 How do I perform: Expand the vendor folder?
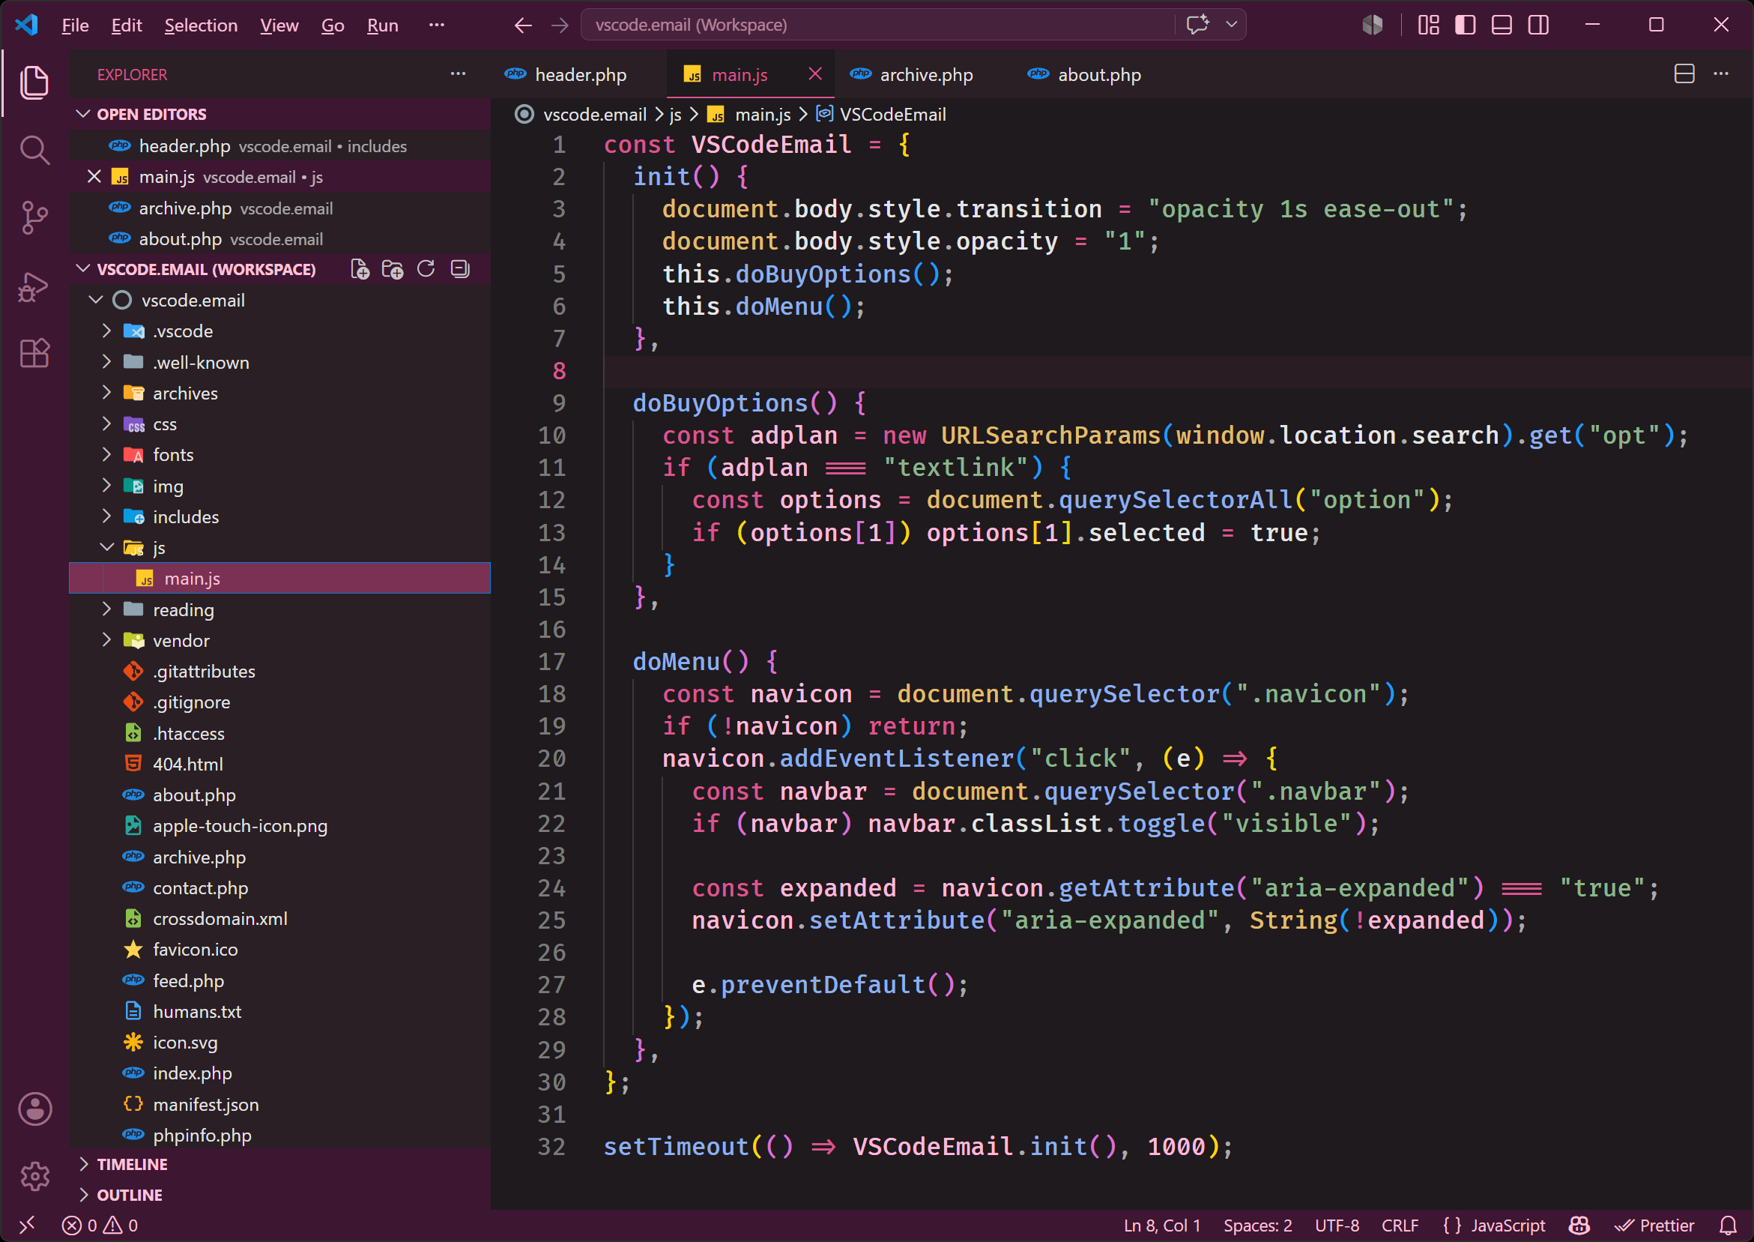(279, 640)
